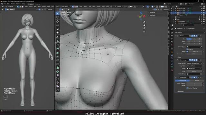Click the Merge distance value field
206x115 pixels.
pyautogui.click(x=195, y=51)
